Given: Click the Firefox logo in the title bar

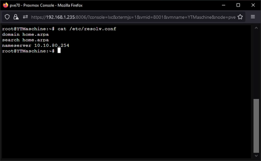Looking at the screenshot, I should pyautogui.click(x=5, y=5).
